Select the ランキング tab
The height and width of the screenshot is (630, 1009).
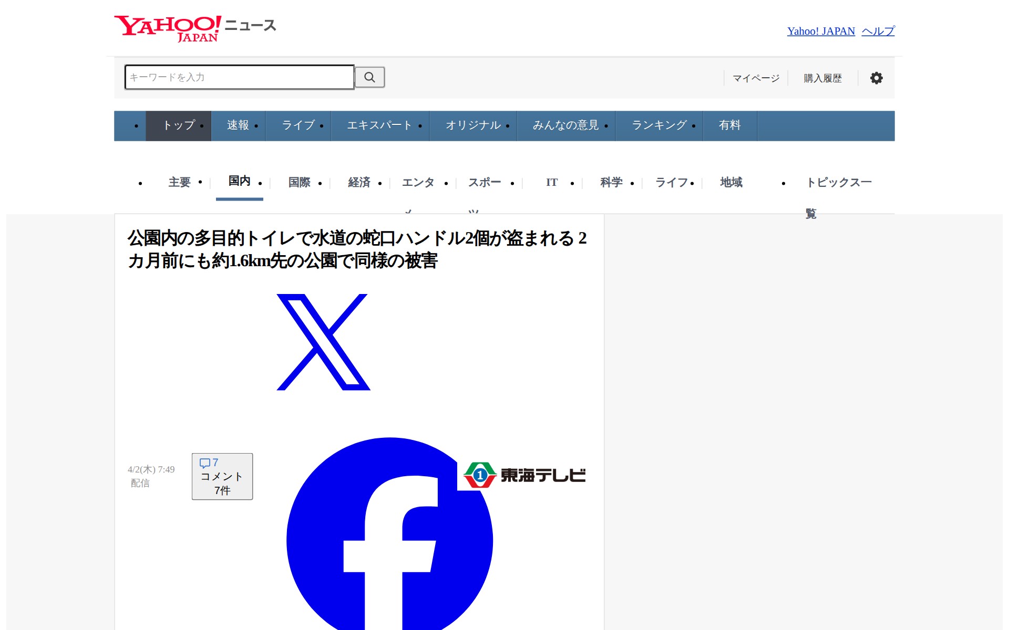point(659,125)
